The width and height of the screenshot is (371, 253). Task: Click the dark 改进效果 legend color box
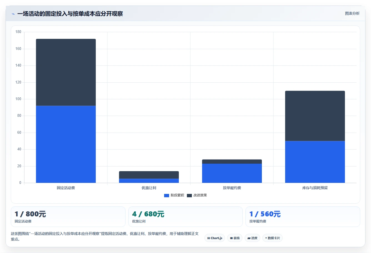tap(189, 196)
